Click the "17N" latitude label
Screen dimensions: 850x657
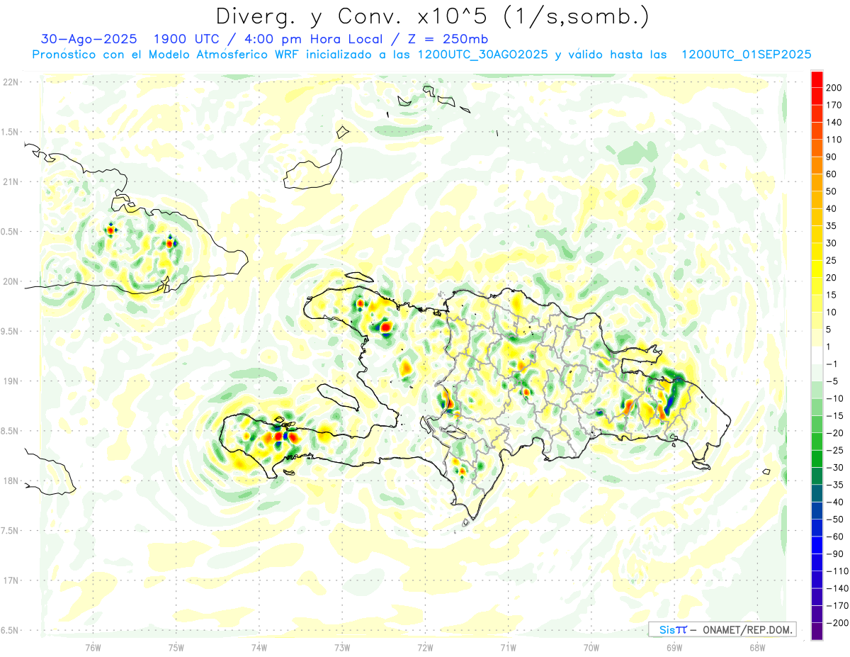click(x=10, y=580)
